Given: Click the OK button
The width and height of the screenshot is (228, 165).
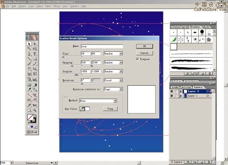Looking at the screenshot, I should point(144,46).
